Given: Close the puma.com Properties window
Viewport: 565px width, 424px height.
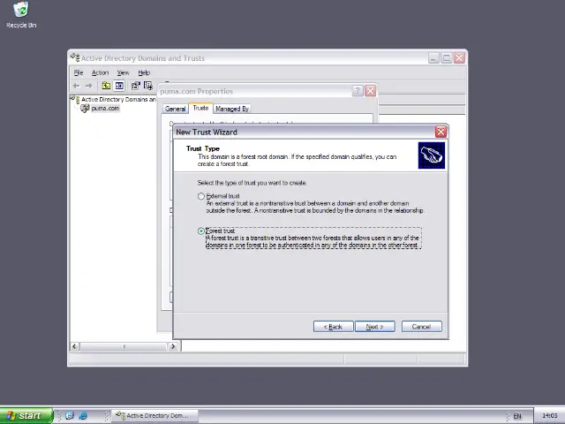Looking at the screenshot, I should click(371, 91).
